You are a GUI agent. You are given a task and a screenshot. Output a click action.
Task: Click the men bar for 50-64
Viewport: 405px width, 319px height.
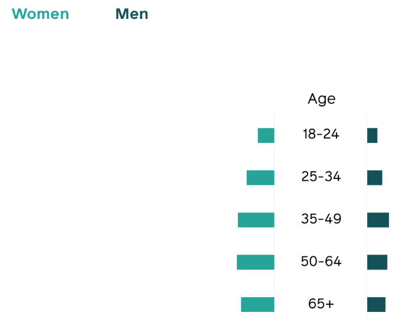point(377,262)
